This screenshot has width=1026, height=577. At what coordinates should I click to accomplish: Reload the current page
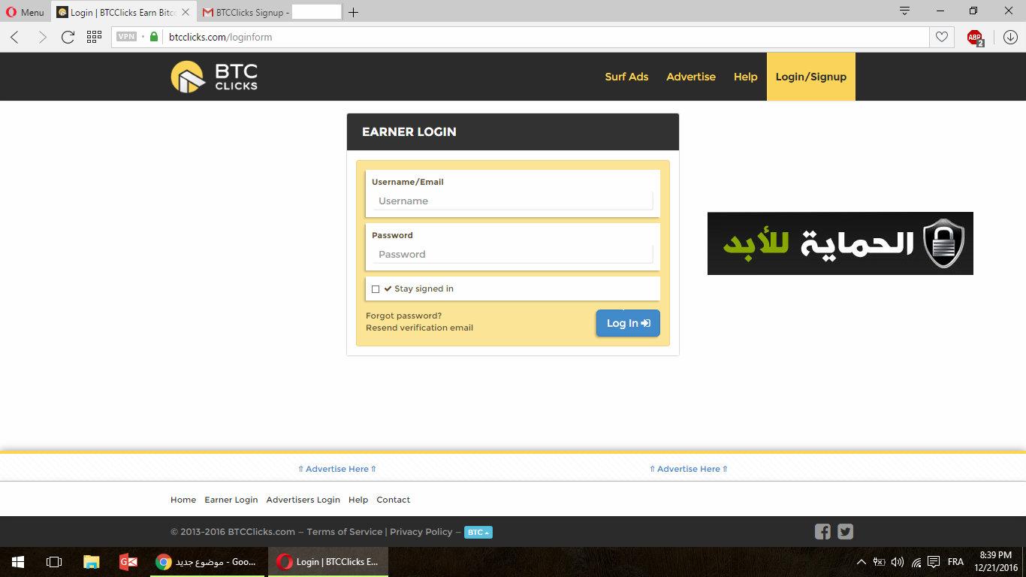[x=68, y=37]
